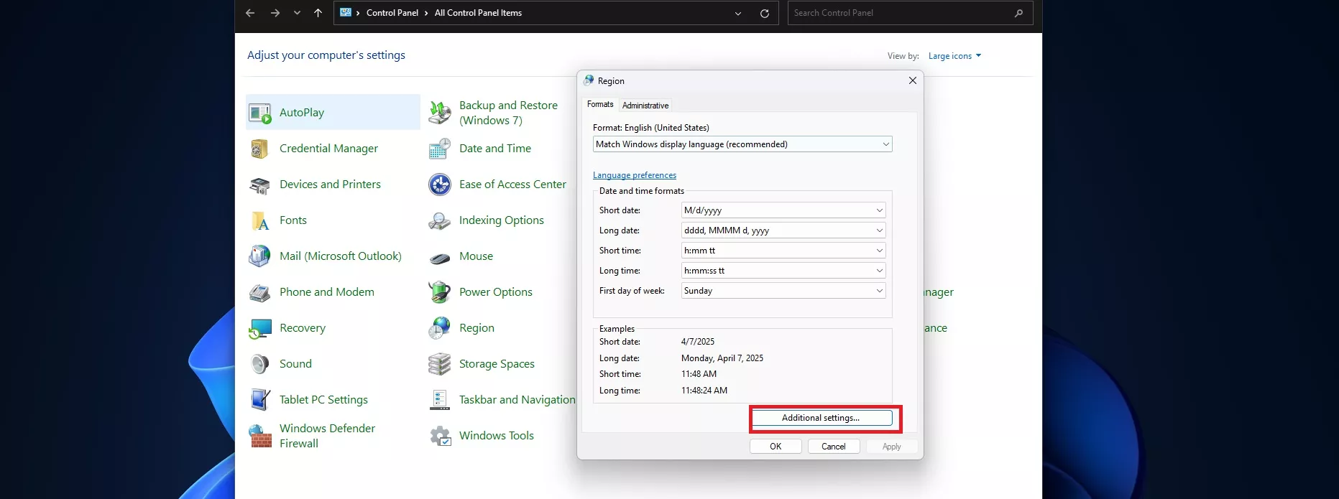Screen dimensions: 1339x499
Task: Select the Formats tab
Action: (x=600, y=104)
